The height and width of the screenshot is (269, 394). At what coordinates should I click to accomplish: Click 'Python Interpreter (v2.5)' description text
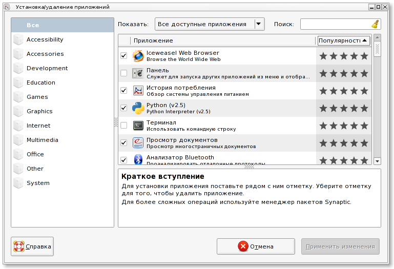coord(178,112)
